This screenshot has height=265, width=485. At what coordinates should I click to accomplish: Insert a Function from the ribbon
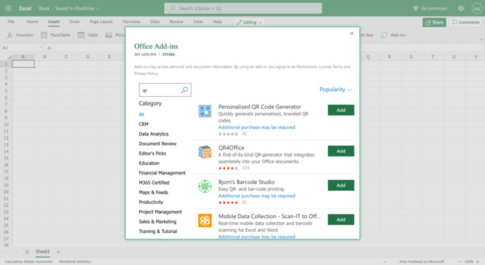(x=20, y=35)
